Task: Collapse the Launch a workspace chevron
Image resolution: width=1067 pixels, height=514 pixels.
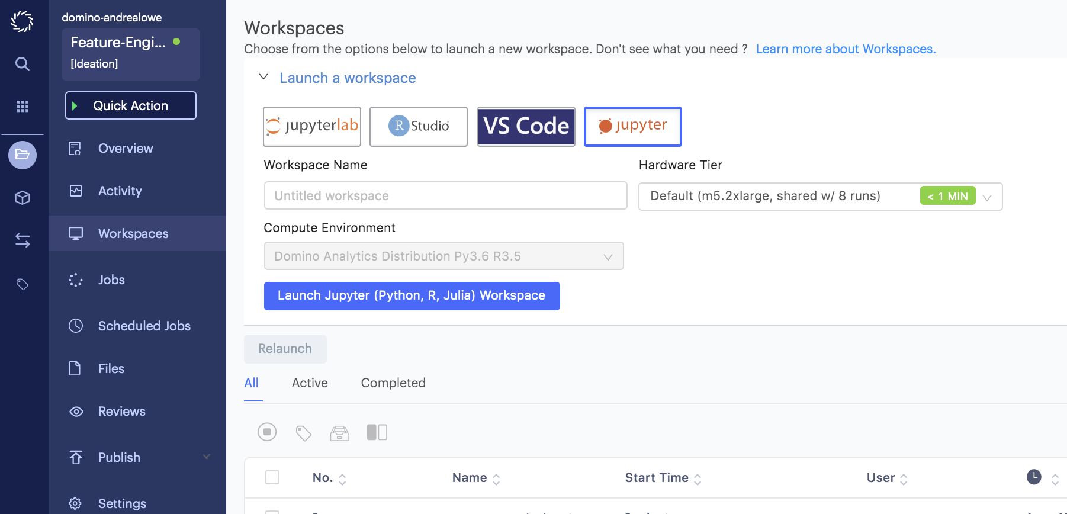Action: pyautogui.click(x=264, y=77)
